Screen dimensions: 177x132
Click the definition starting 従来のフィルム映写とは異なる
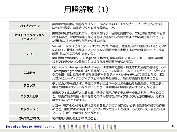(x=108, y=96)
